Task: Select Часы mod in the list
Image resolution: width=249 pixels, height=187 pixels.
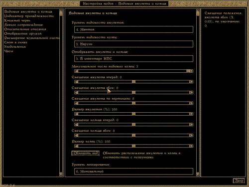Action: click(8, 51)
